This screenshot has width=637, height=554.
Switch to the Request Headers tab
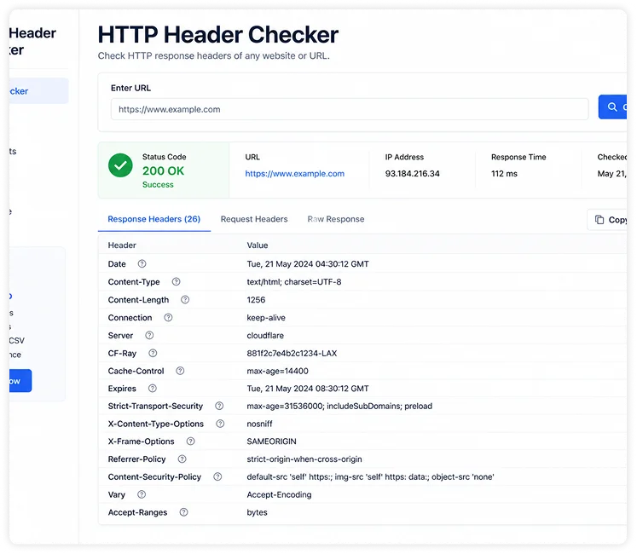point(254,219)
